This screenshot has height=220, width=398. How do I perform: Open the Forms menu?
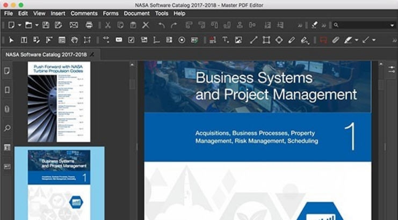tap(111, 13)
